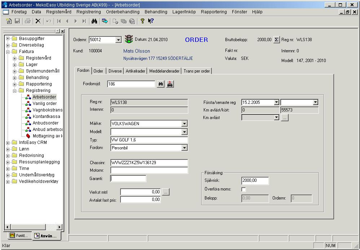Expand the Redovisning folder
The height and width of the screenshot is (250, 360).
[x=8, y=155]
